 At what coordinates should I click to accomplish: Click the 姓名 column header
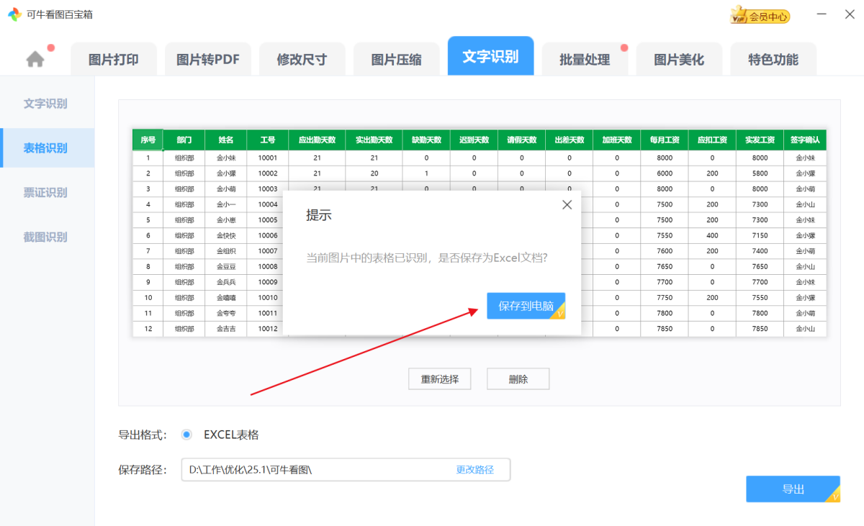point(226,140)
